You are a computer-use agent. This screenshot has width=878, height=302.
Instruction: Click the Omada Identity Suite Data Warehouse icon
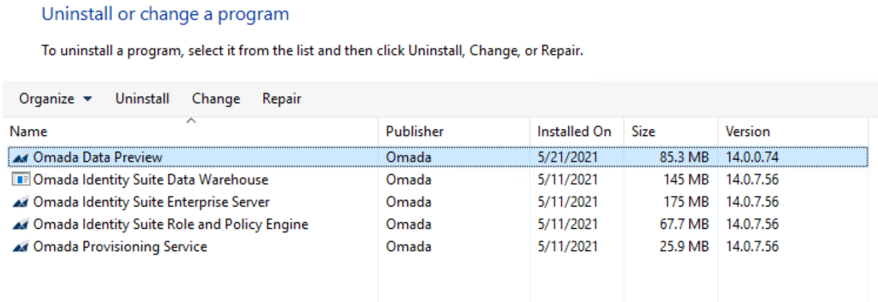20,179
